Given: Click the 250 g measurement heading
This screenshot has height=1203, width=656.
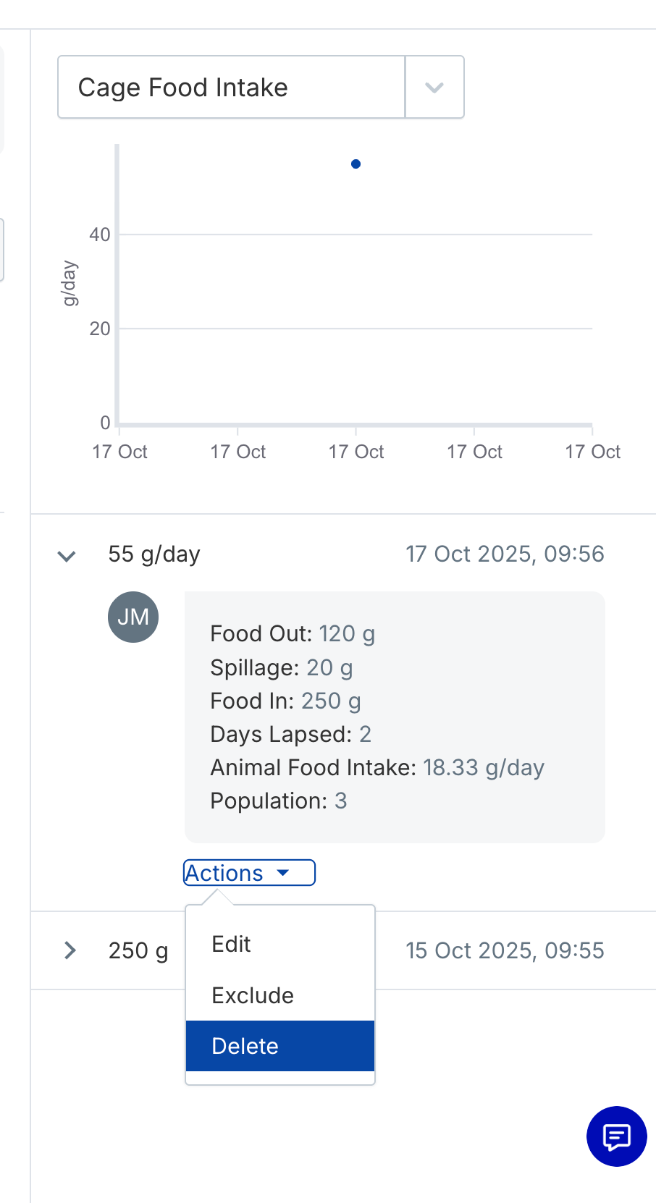Looking at the screenshot, I should click(x=138, y=950).
